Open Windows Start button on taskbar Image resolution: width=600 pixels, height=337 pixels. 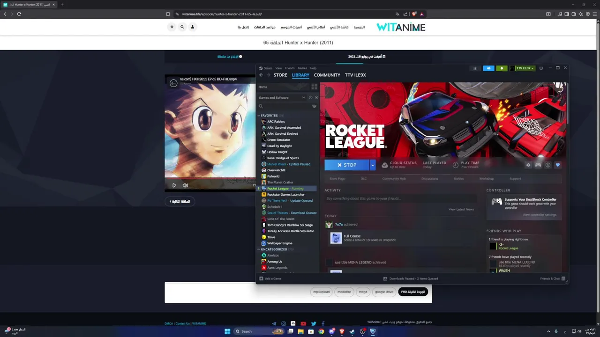click(x=227, y=331)
